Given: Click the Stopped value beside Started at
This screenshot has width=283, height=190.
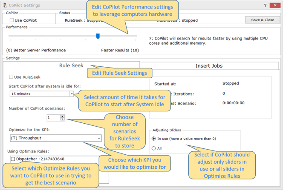Looking at the screenshot, I should click(x=231, y=83).
